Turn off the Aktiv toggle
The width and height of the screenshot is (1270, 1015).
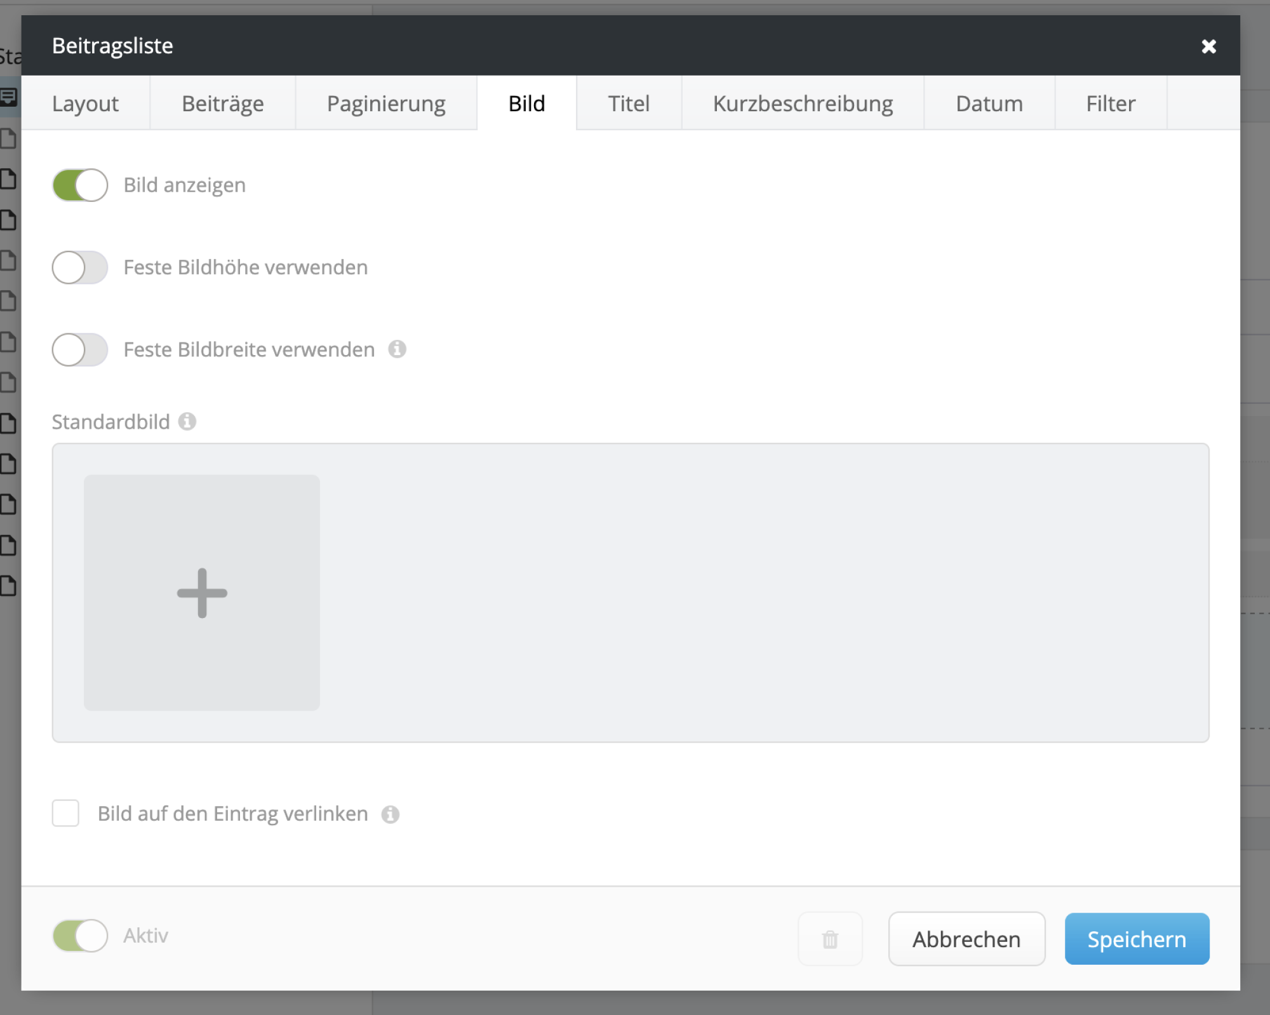pos(79,936)
